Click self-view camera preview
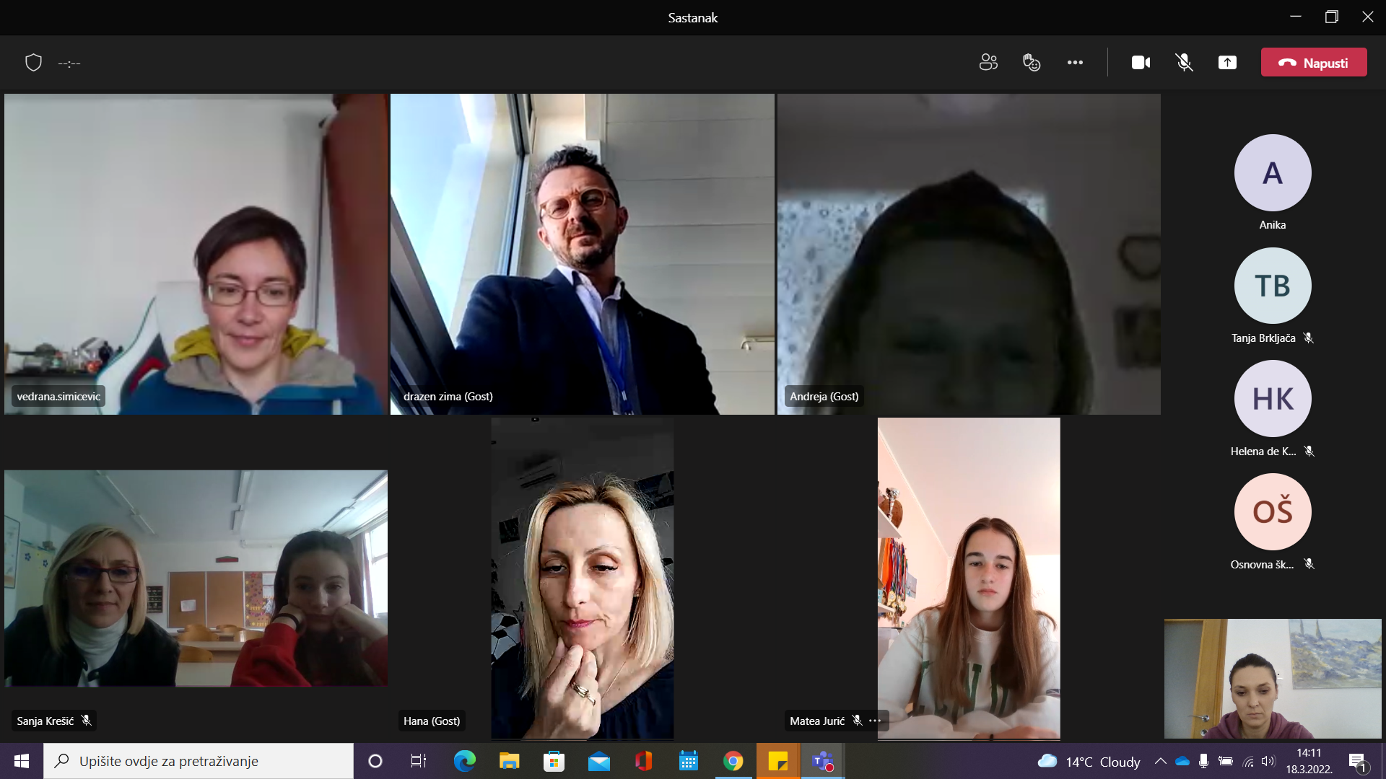 (1273, 679)
